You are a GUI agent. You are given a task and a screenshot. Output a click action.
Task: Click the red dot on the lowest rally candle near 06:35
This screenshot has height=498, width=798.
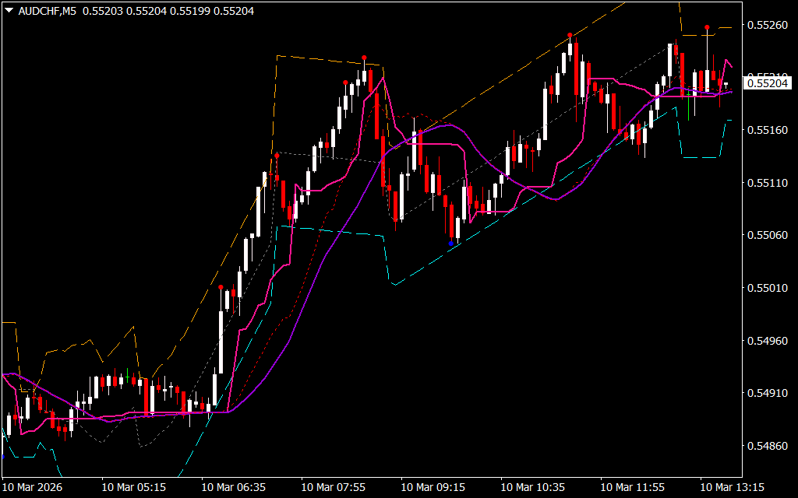coord(221,287)
